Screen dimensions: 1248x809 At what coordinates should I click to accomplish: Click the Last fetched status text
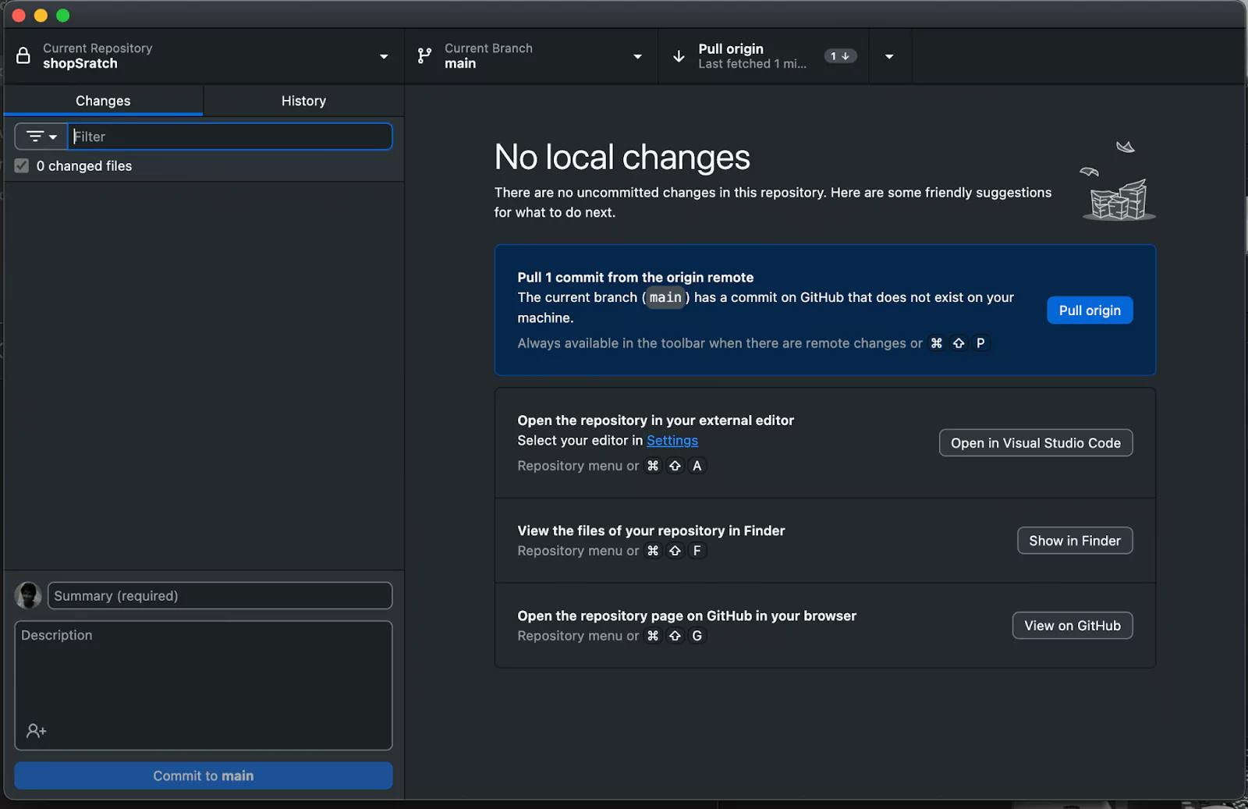pyautogui.click(x=753, y=64)
